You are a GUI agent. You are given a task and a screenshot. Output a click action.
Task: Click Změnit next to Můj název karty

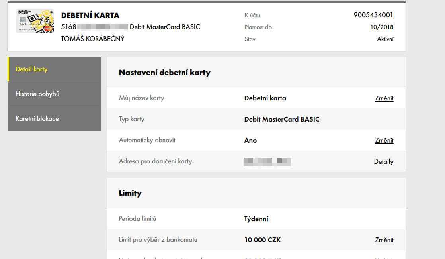click(384, 98)
